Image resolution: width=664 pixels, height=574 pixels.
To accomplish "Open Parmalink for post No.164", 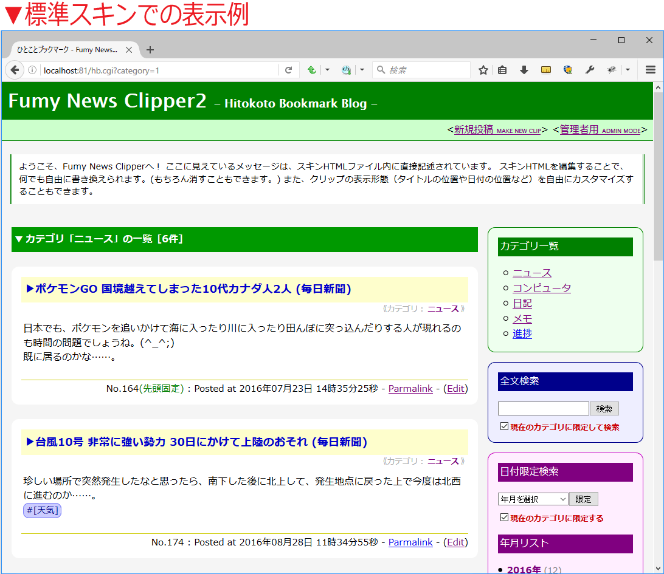I will [x=410, y=389].
